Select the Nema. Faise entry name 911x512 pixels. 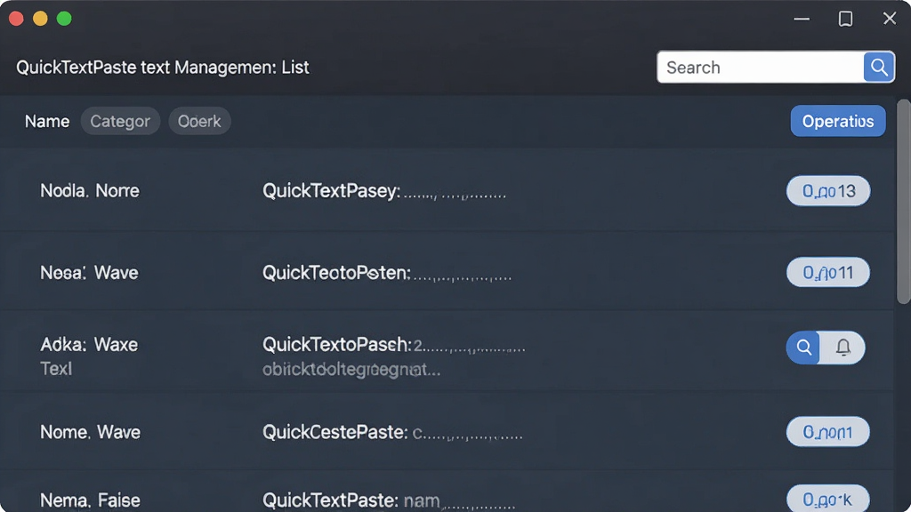pos(90,500)
